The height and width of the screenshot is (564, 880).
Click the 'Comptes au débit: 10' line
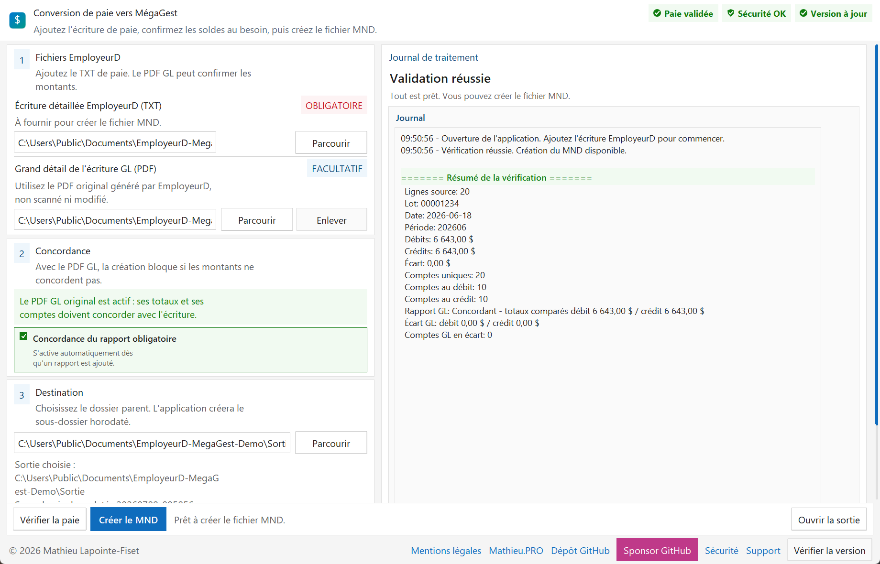[x=445, y=287]
